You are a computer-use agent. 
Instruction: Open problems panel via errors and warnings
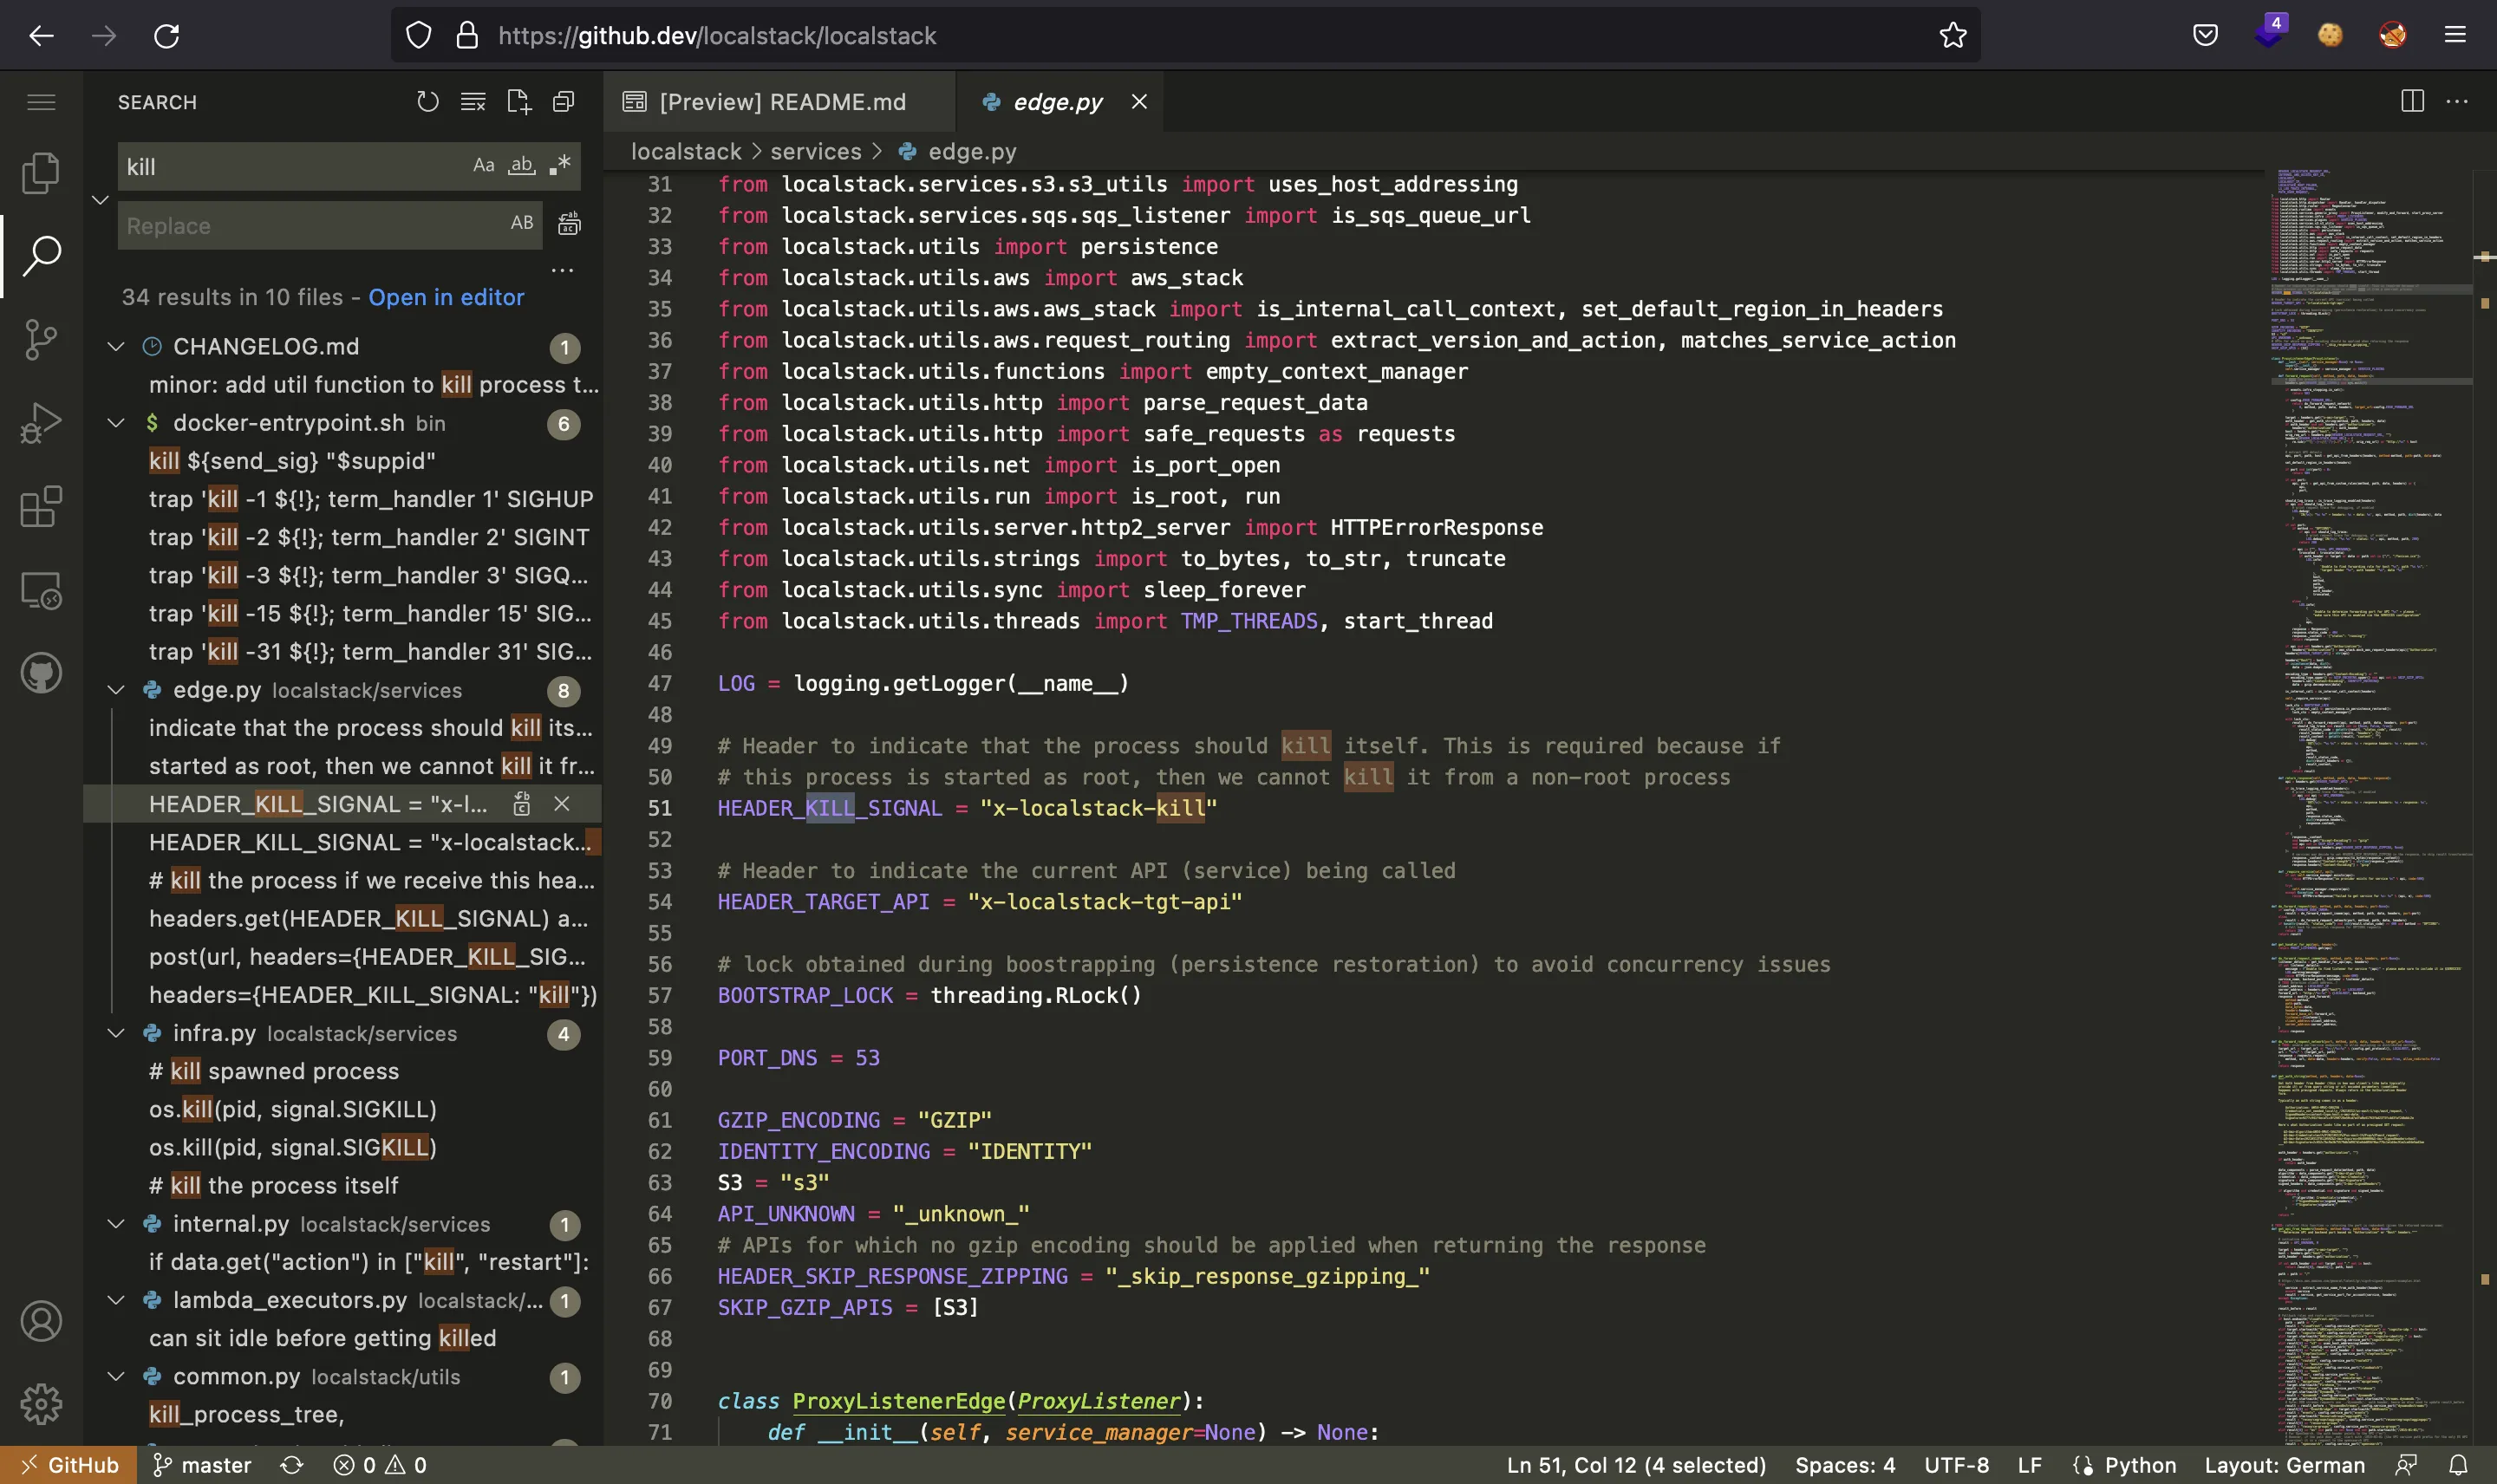pos(380,1465)
